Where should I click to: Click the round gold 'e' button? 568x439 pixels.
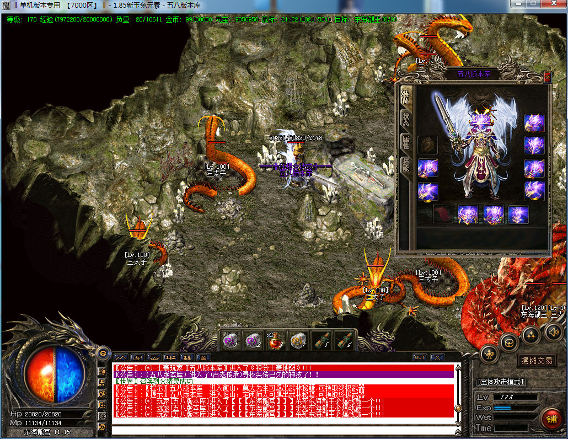[x=103, y=353]
